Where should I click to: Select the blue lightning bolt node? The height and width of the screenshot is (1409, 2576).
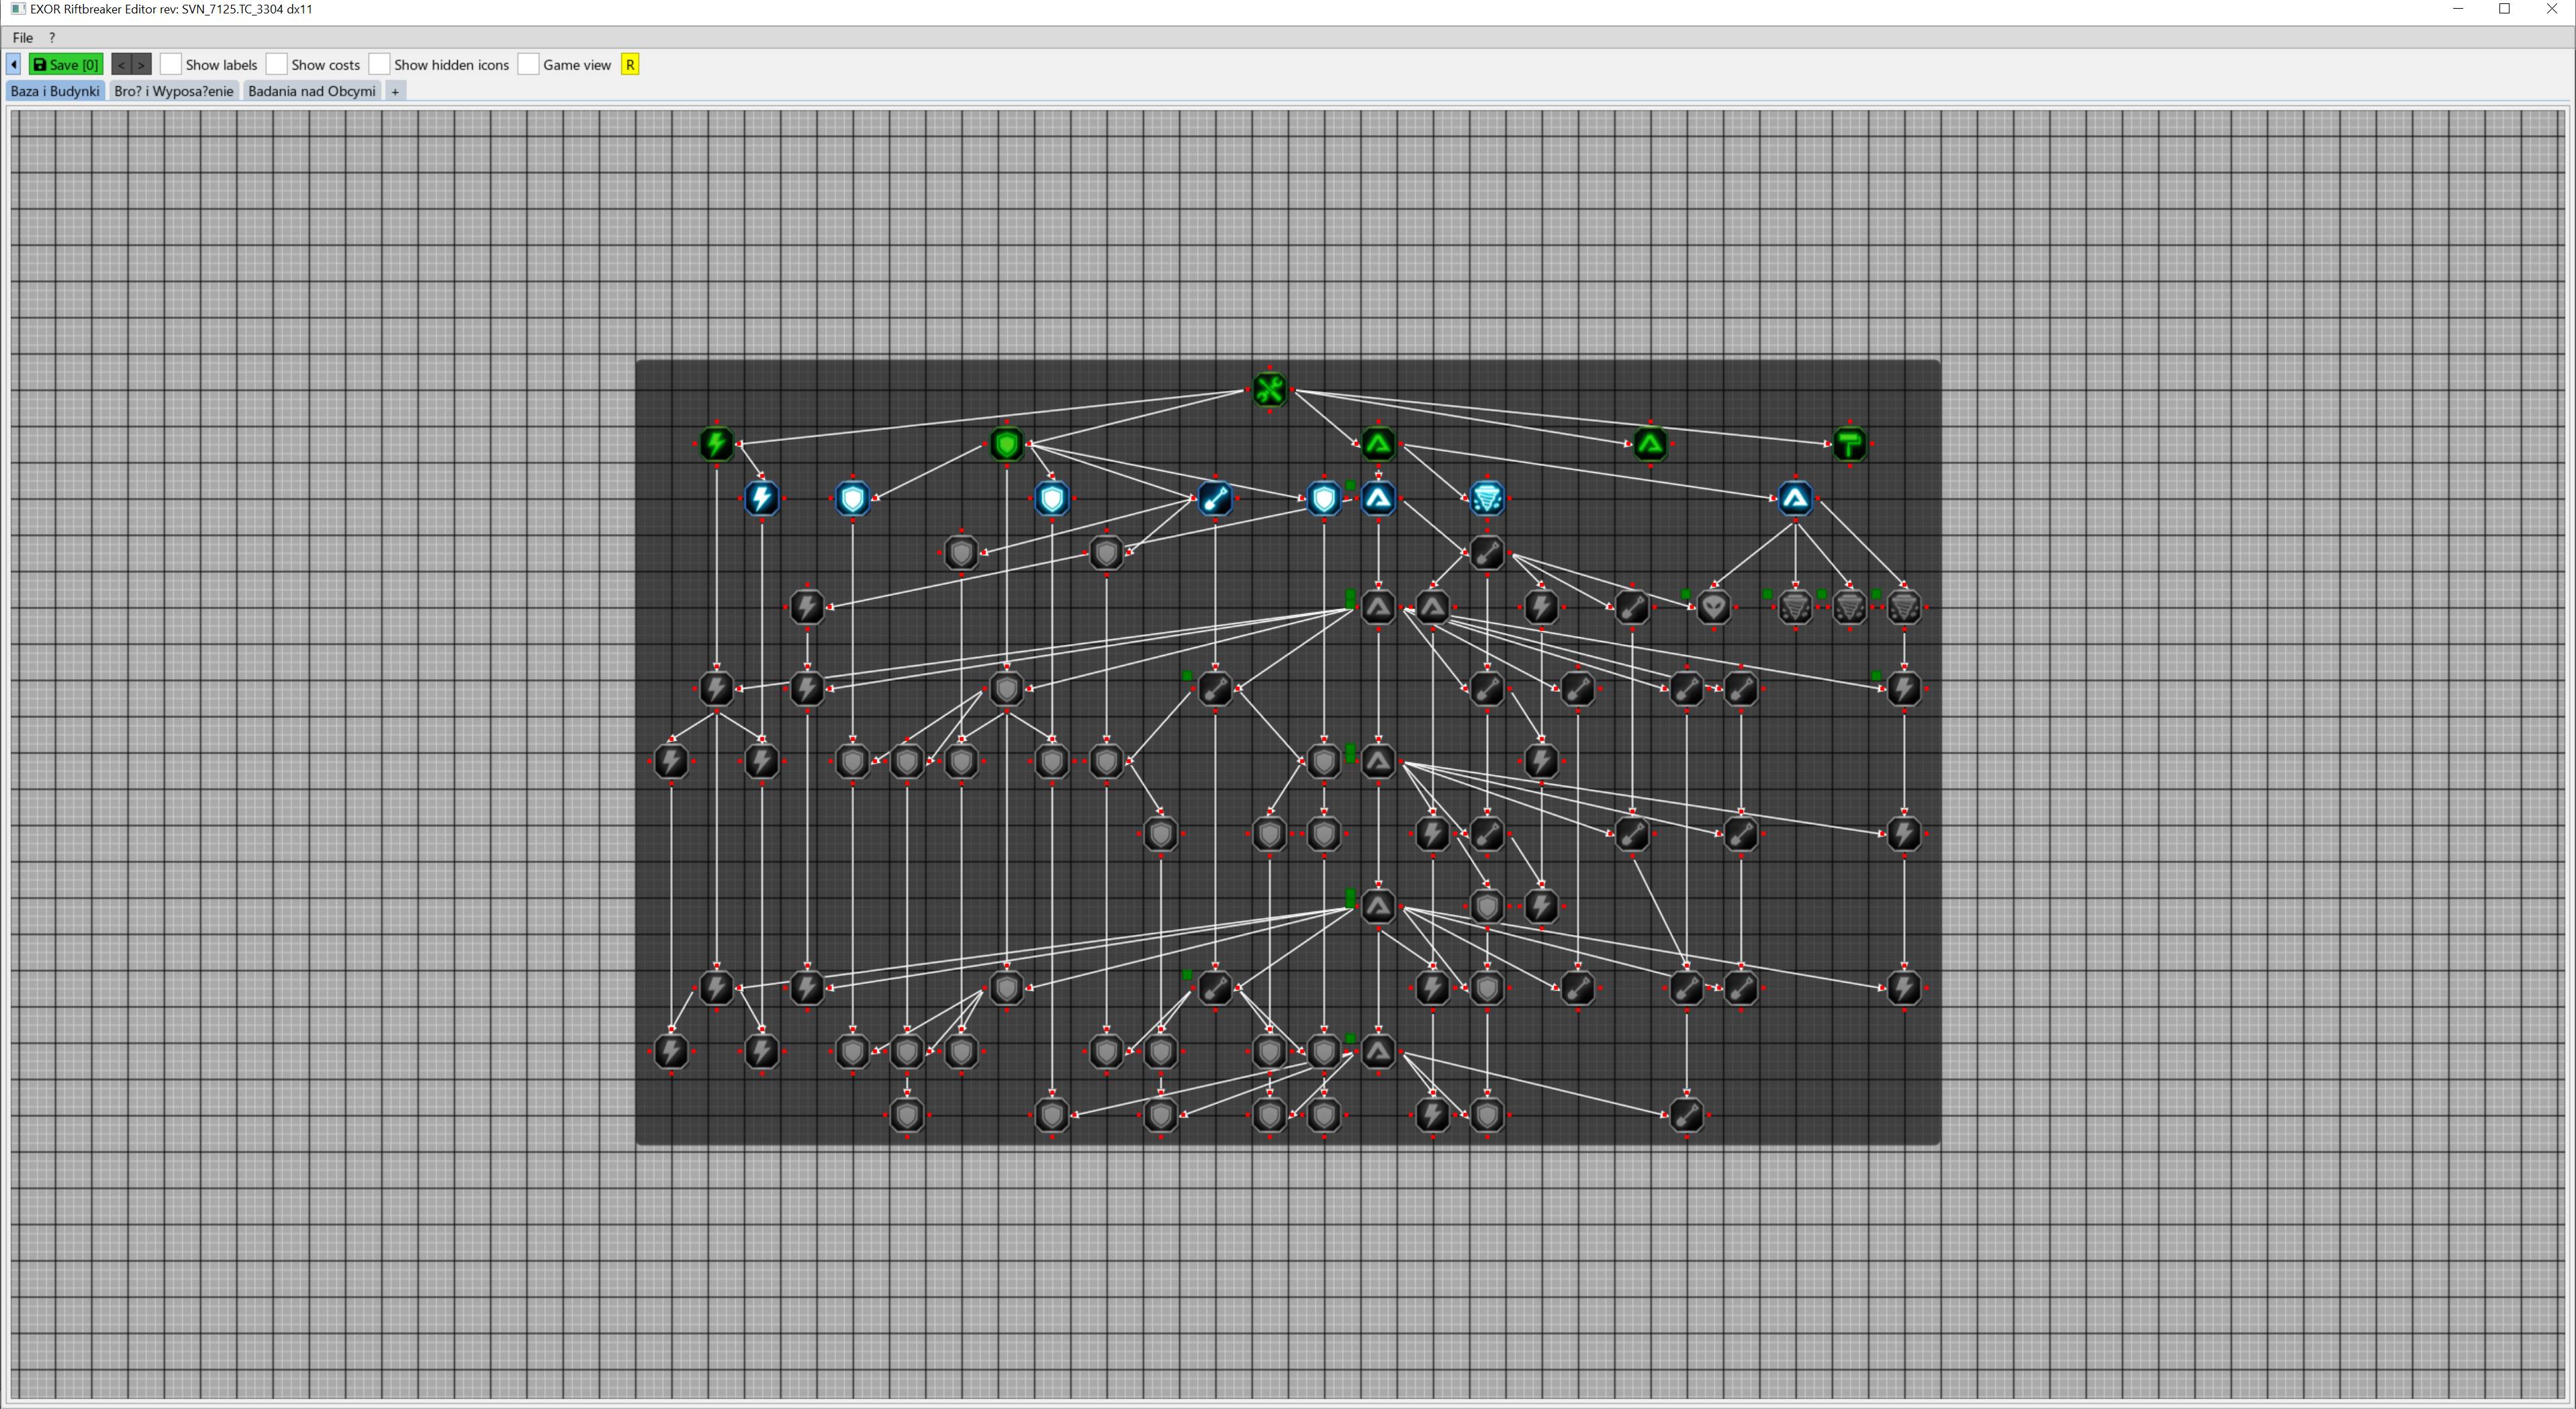pyautogui.click(x=762, y=498)
